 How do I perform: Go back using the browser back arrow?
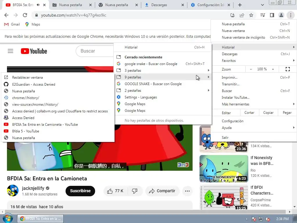(6, 15)
